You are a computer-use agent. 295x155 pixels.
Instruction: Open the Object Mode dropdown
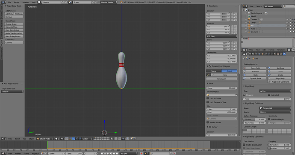tap(45, 139)
